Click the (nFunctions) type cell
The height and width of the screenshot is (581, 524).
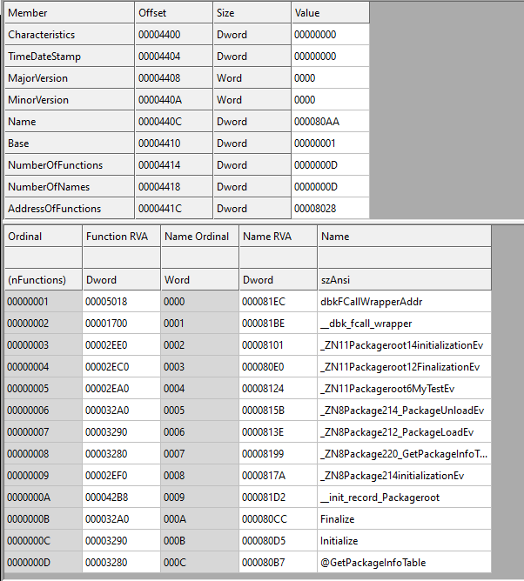(44, 280)
